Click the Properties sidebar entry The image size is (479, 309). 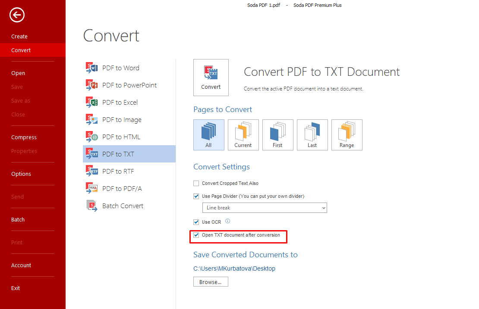click(x=24, y=151)
